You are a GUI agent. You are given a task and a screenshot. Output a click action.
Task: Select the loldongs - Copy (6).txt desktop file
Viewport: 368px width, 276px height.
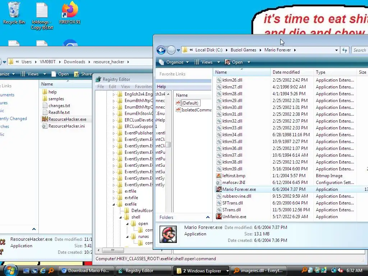(42, 15)
